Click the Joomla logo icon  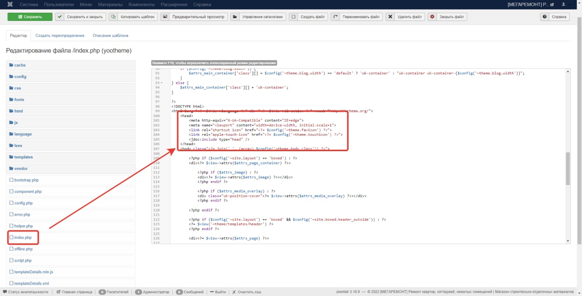(10, 4)
